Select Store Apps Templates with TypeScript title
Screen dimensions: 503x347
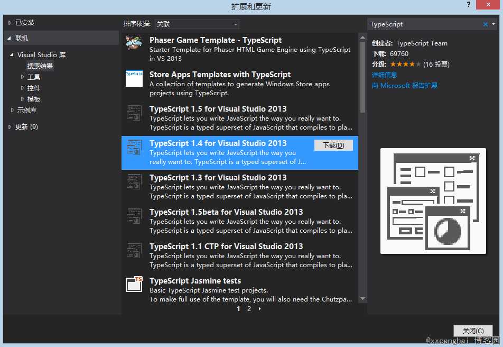click(220, 75)
